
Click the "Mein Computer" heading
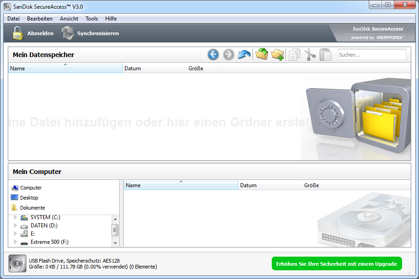[37, 172]
